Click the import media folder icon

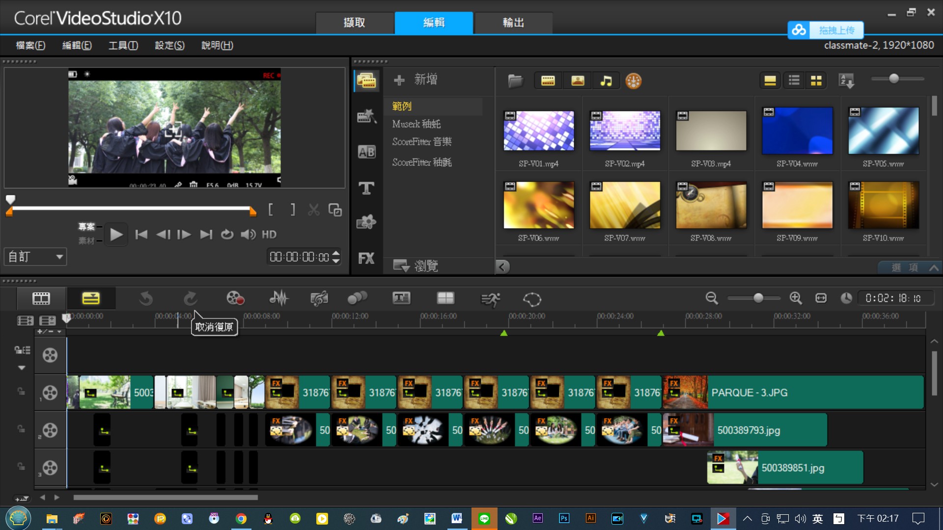[x=515, y=81]
